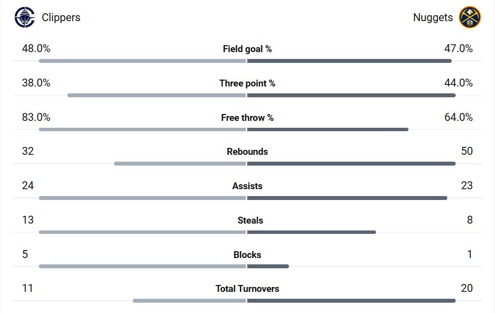495x313 pixels.
Task: Click the Clippers total turnovers bar
Action: pos(189,301)
